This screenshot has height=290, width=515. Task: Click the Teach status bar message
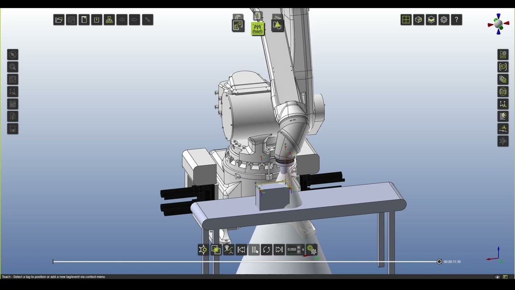[x=54, y=277]
